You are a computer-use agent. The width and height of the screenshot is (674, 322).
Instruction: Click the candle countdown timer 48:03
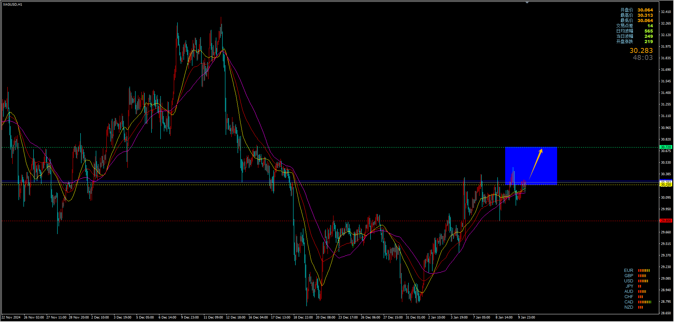pyautogui.click(x=643, y=58)
